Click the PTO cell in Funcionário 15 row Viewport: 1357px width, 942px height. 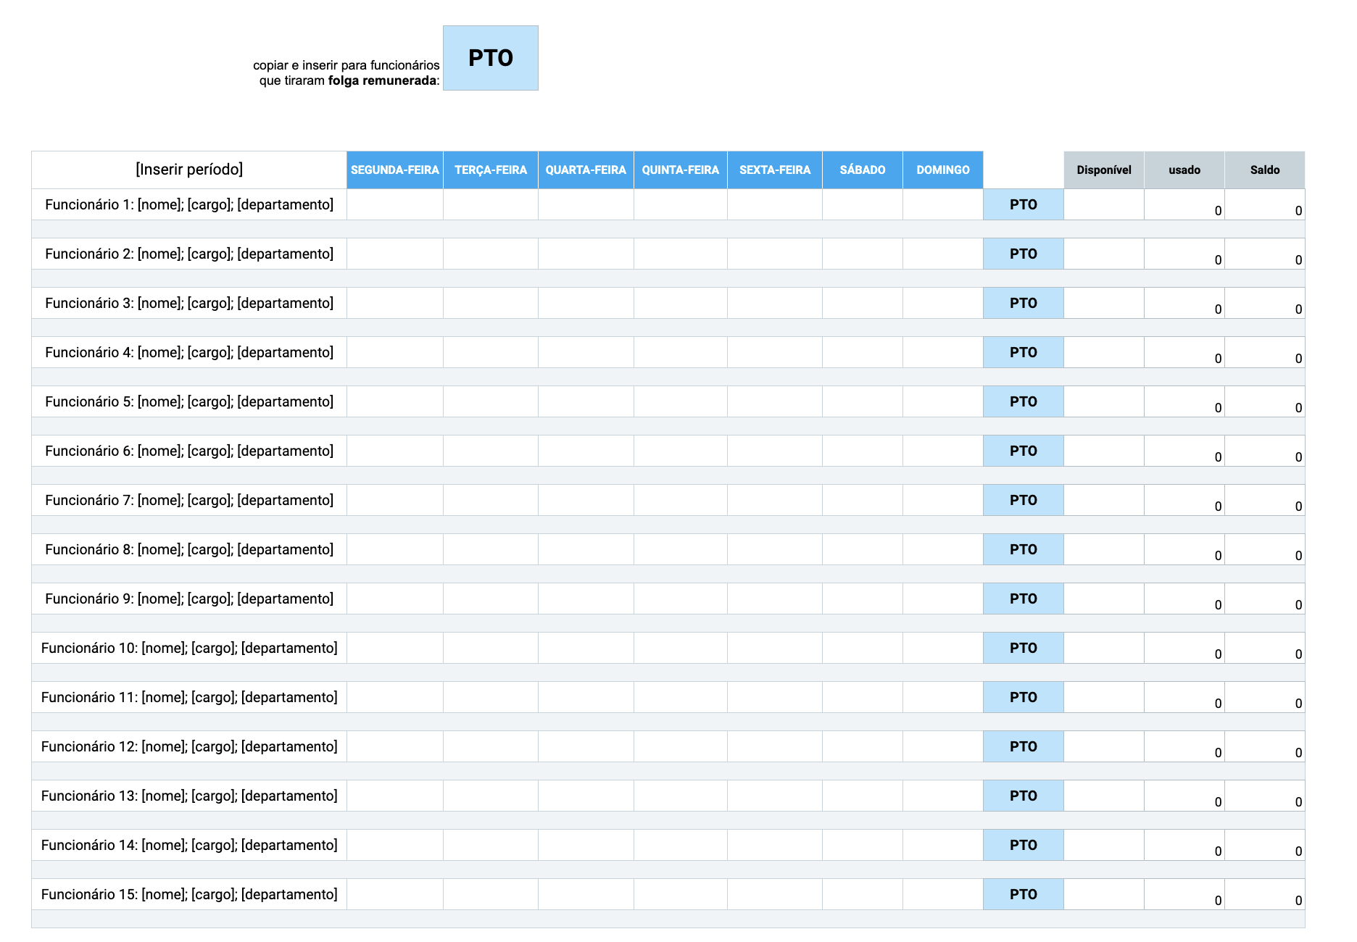[1024, 894]
